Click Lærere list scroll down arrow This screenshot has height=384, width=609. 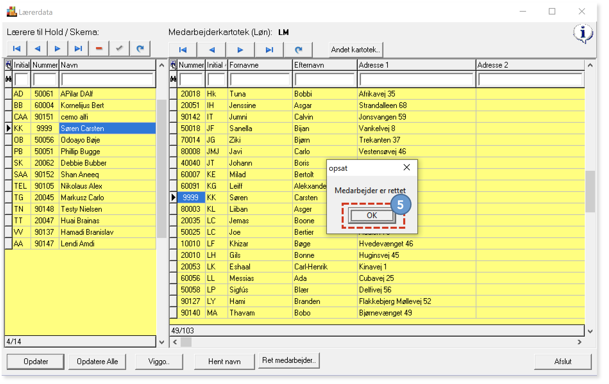tap(162, 342)
